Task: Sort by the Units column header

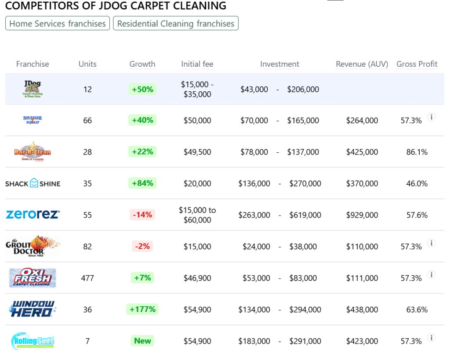Action: pyautogui.click(x=87, y=64)
